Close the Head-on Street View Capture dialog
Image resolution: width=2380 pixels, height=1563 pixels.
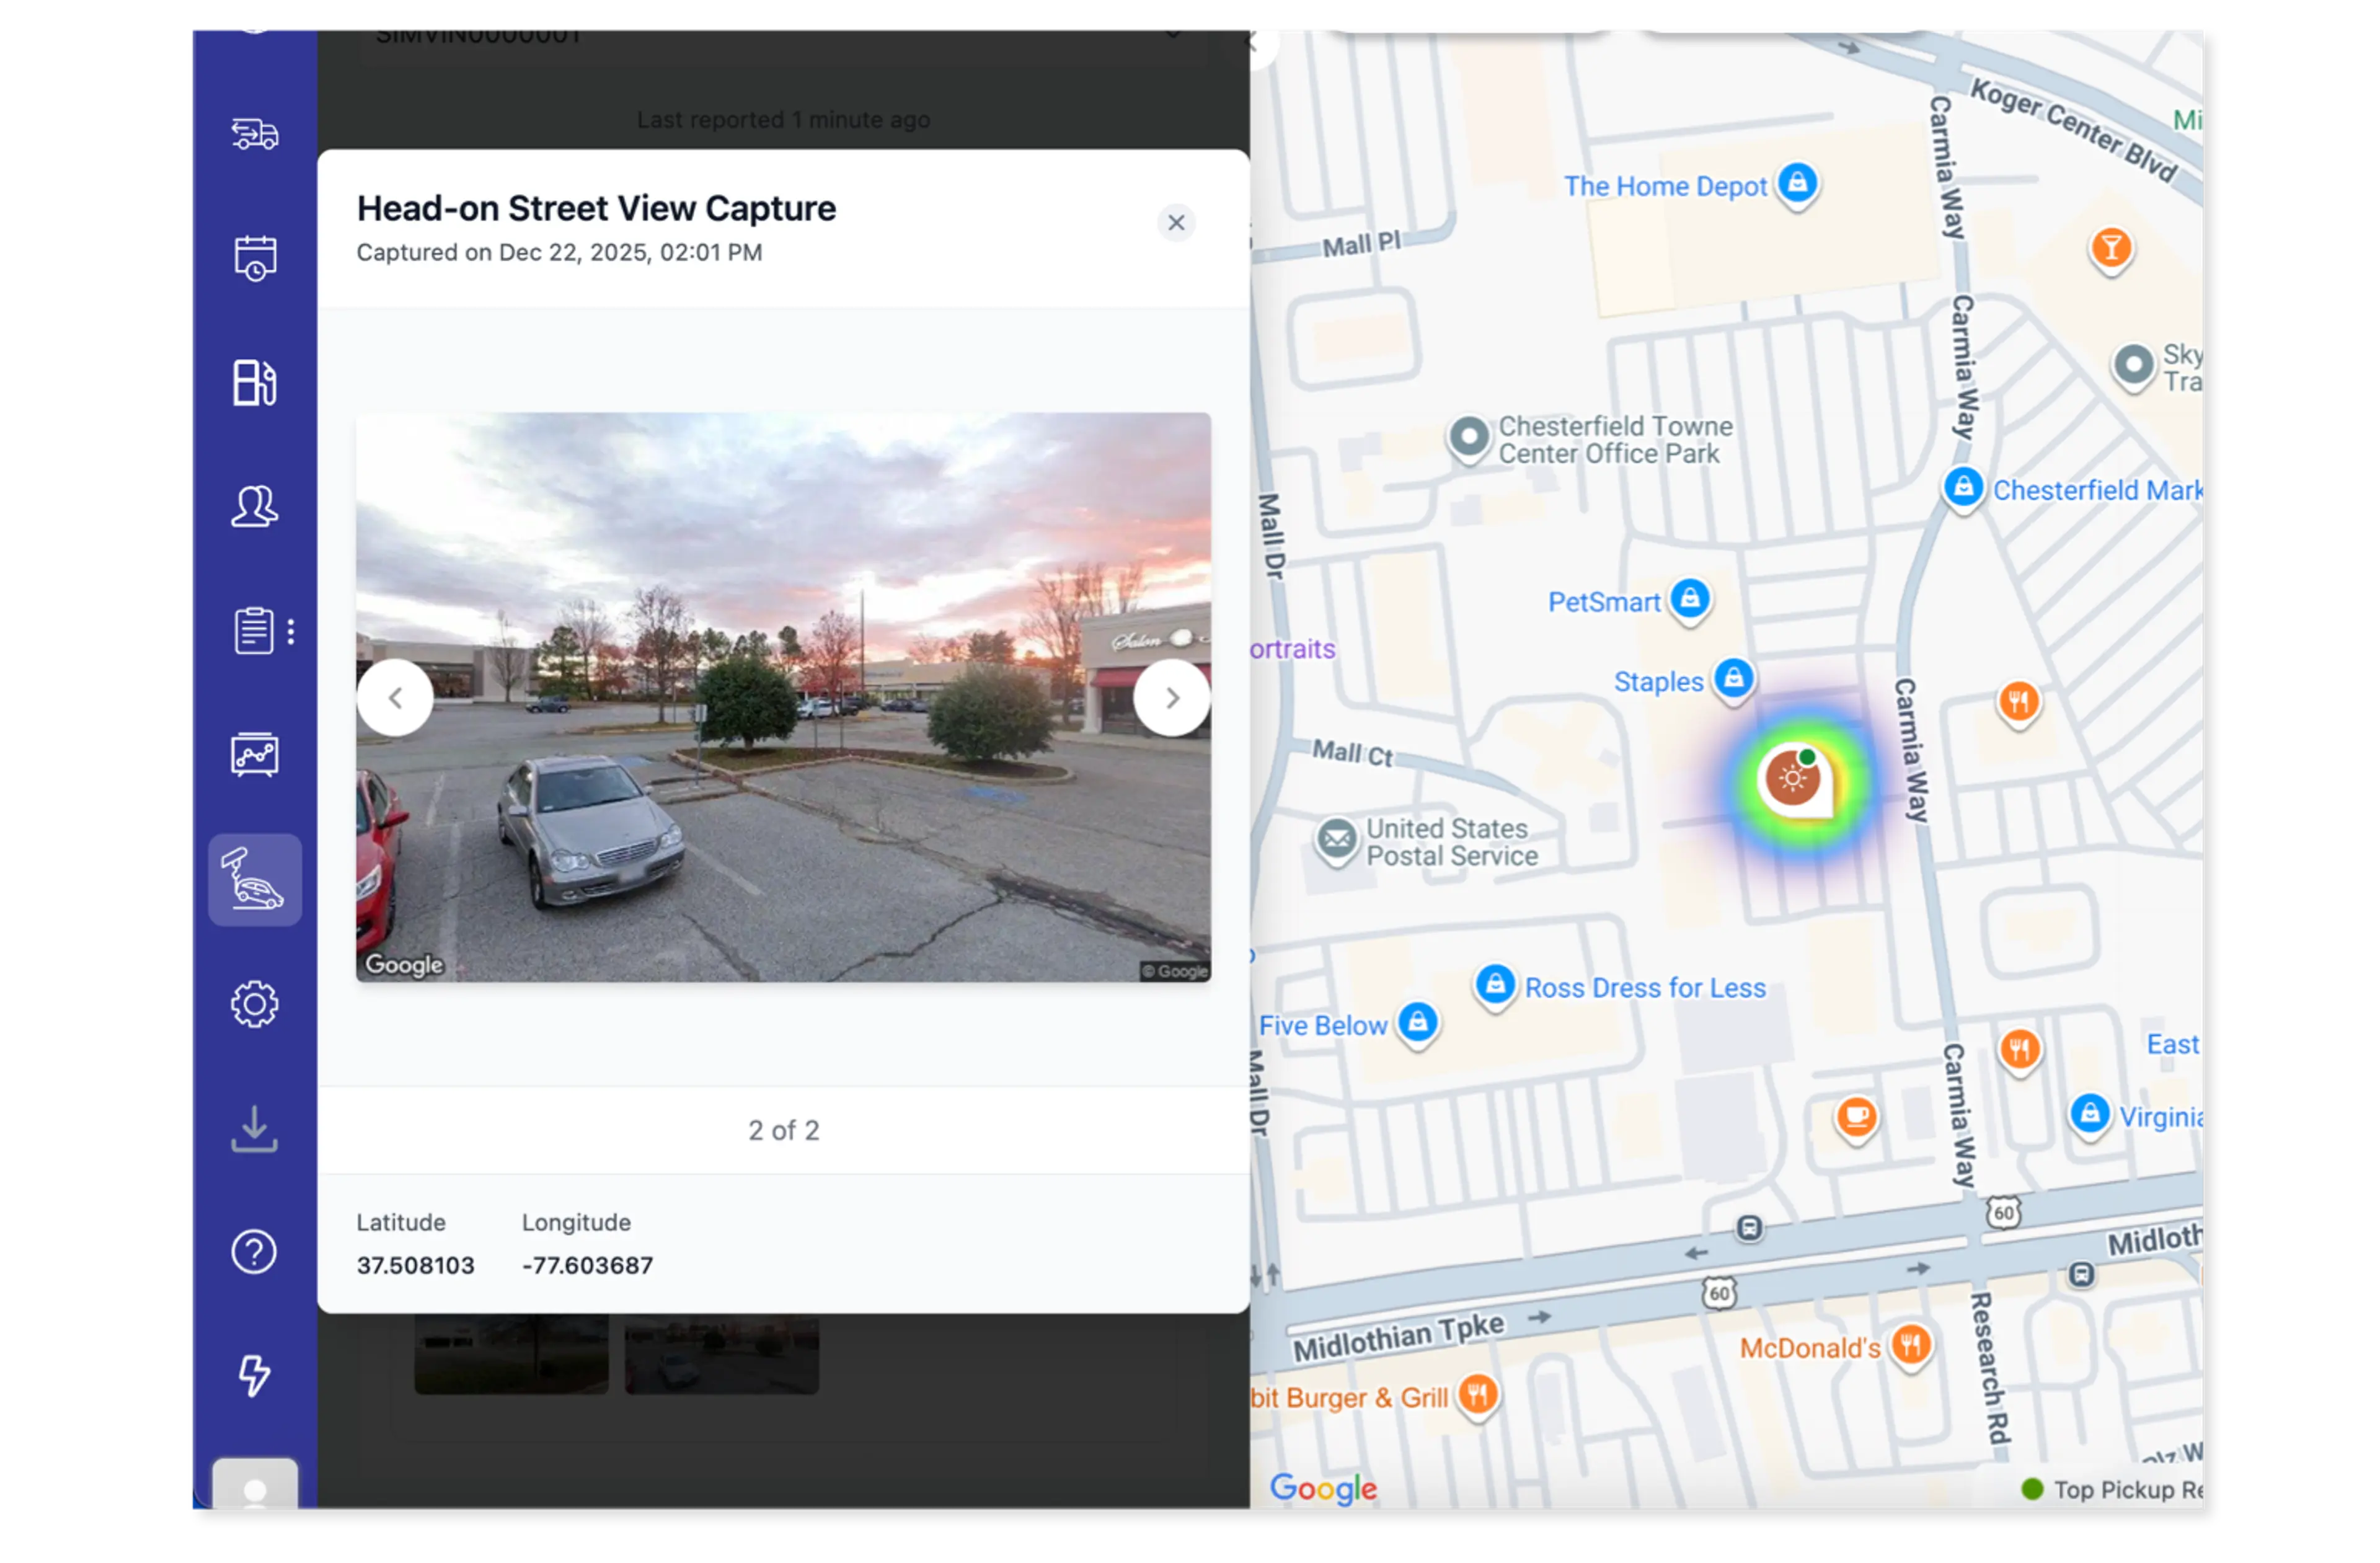pyautogui.click(x=1176, y=222)
